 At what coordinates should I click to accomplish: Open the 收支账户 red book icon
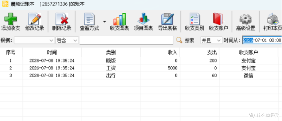pos(218,19)
